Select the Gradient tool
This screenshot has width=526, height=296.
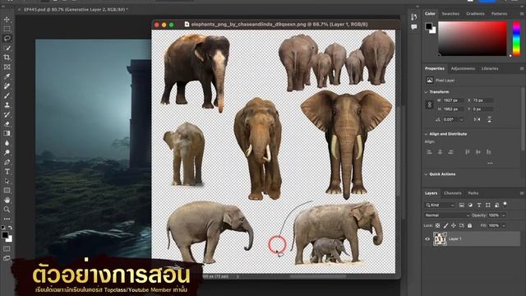click(x=7, y=133)
